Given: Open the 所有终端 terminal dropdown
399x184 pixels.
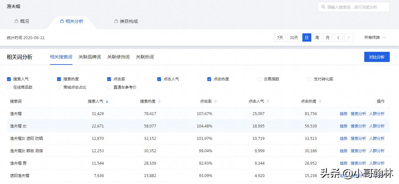Looking at the screenshot, I should [x=375, y=37].
